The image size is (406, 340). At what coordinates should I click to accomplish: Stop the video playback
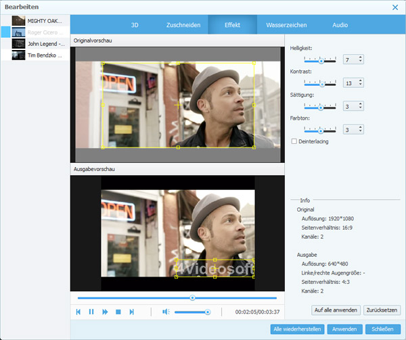(118, 312)
